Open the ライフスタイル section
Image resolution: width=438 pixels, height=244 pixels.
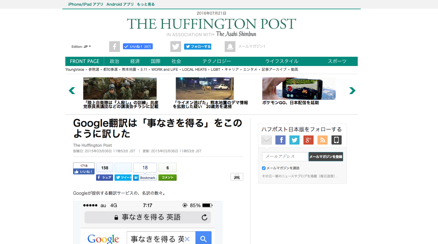pos(282,61)
